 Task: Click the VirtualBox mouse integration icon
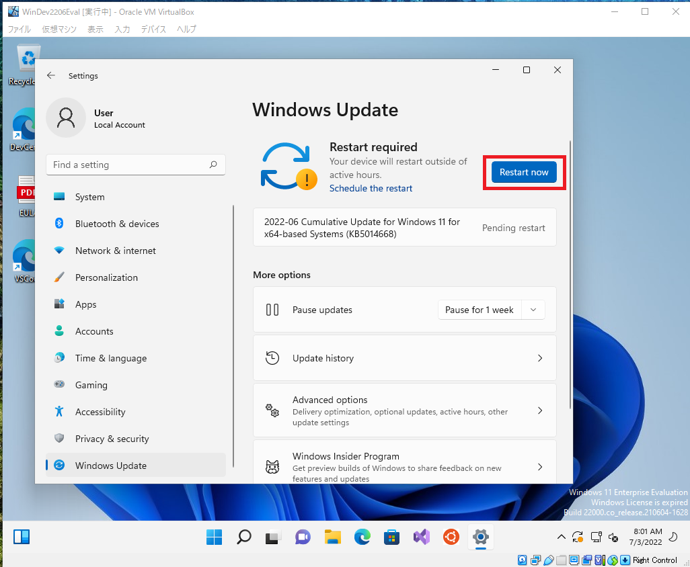pyautogui.click(x=612, y=560)
